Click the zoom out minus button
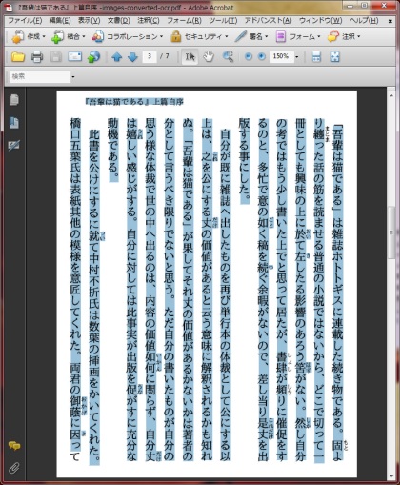Screen dimensions: 400x485 [x=249, y=57]
